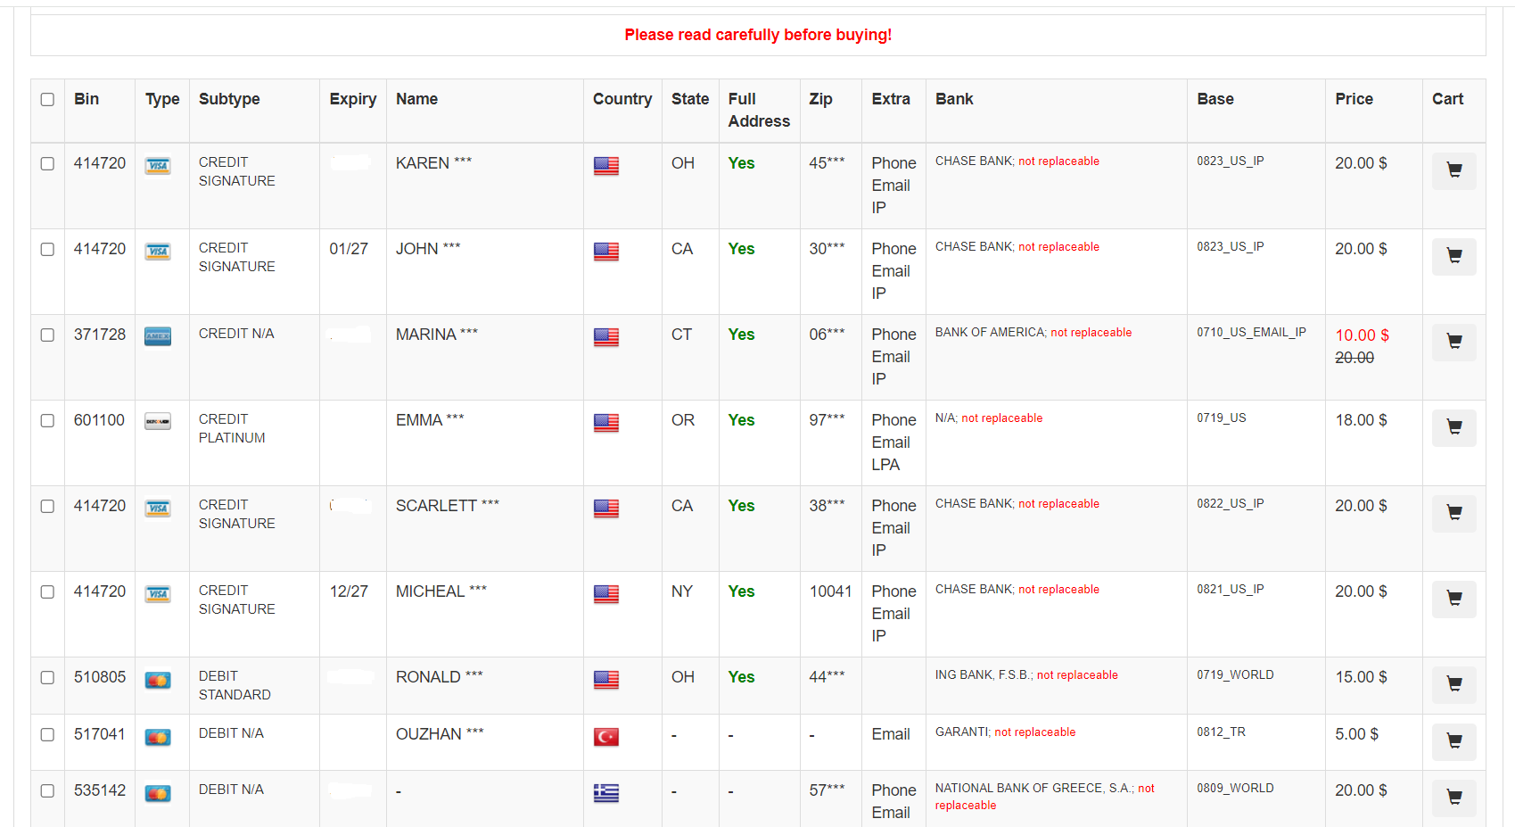Click the NATIONAL BANK OF GREECE bank cell
This screenshot has width=1515, height=827.
coord(1045,797)
